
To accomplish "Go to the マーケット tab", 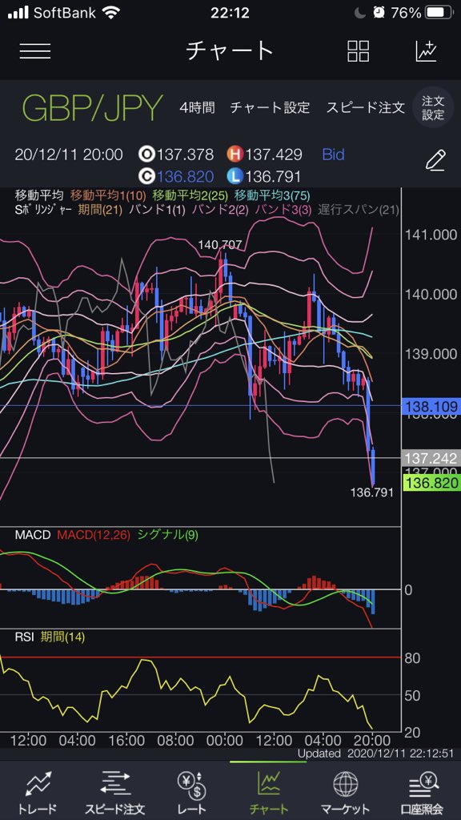I will tap(346, 791).
